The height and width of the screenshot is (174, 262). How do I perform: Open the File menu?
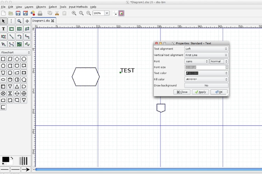point(3,7)
